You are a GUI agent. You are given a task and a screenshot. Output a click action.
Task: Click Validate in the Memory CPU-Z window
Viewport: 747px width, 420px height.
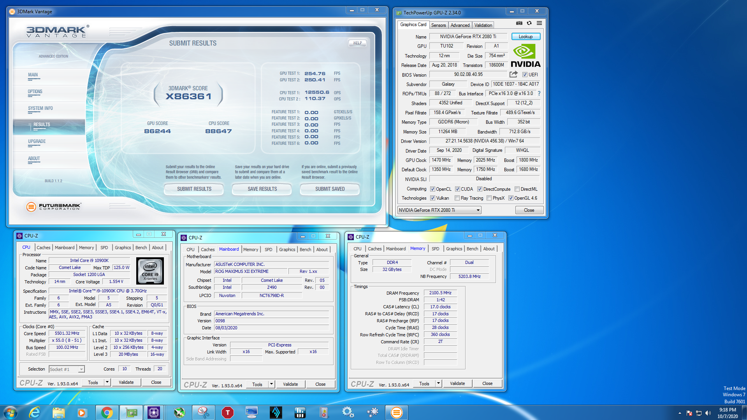(457, 383)
